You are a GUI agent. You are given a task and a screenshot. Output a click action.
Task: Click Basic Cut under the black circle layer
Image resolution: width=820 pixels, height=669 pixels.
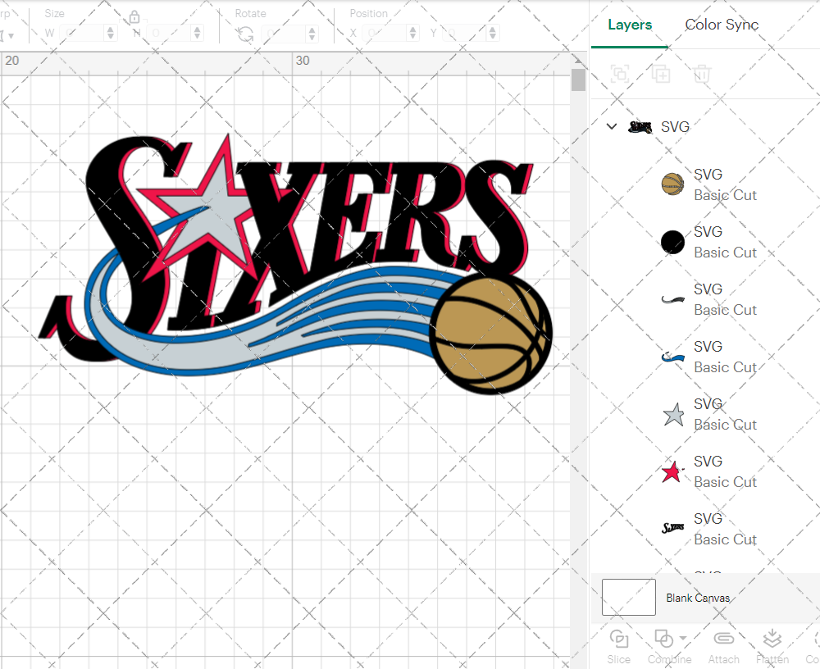[x=725, y=253]
